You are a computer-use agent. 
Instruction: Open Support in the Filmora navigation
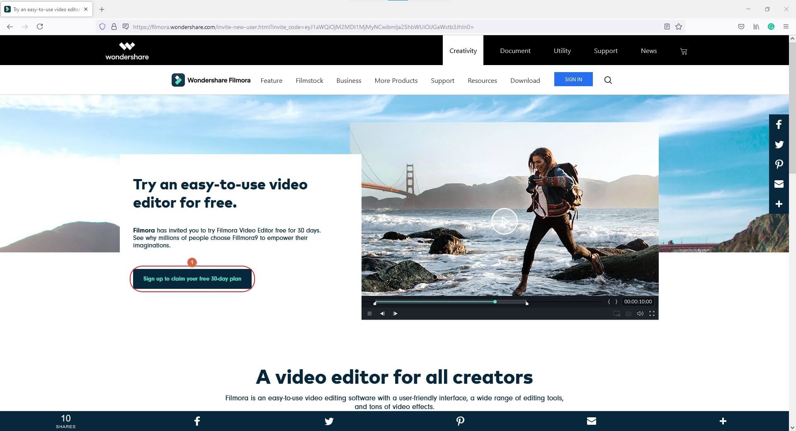(442, 80)
